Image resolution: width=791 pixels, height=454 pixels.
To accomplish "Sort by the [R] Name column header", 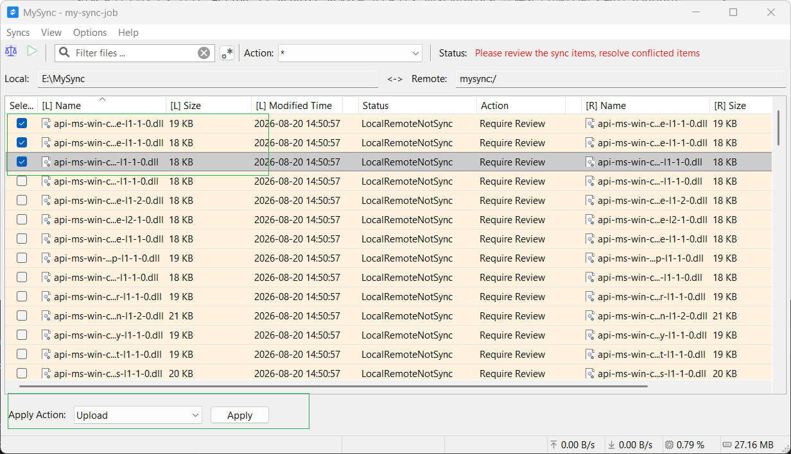I will [x=645, y=106].
